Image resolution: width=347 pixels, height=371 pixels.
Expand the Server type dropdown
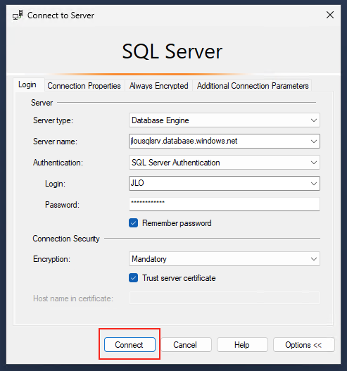314,120
